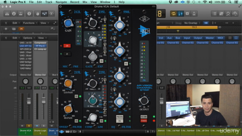Screen dimensions: 242x136
Task: Click the teal RATIO knob on 225L
Action: click(93, 100)
